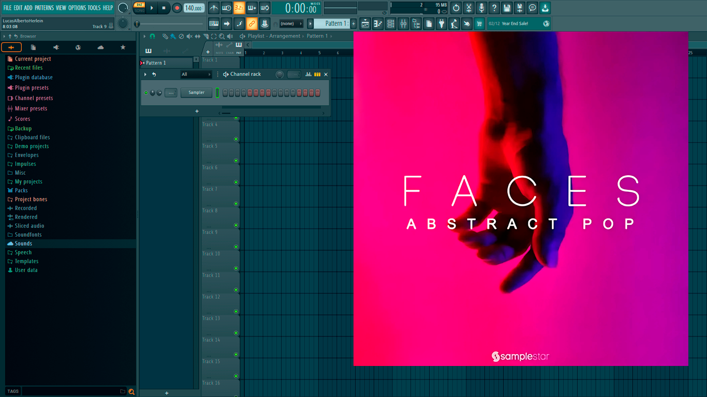Open the snap (none) dropdown
This screenshot has height=397, width=707.
(x=291, y=24)
